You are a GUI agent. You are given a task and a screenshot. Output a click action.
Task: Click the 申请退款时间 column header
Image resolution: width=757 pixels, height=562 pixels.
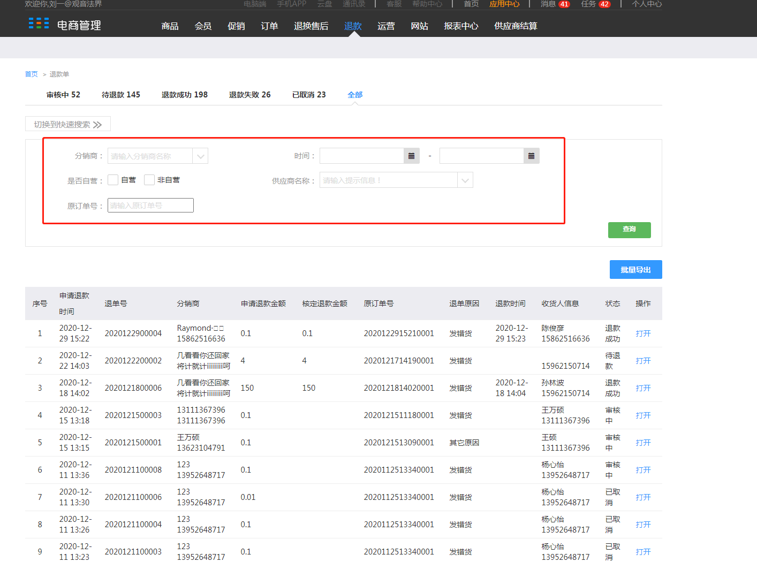[x=74, y=303]
